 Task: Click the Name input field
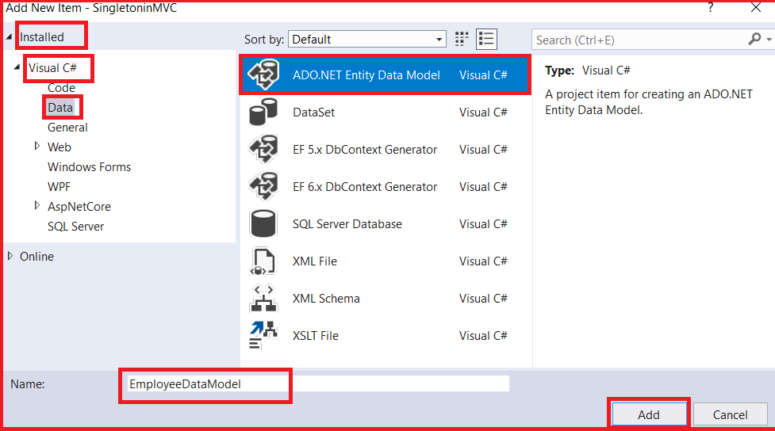pyautogui.click(x=317, y=384)
